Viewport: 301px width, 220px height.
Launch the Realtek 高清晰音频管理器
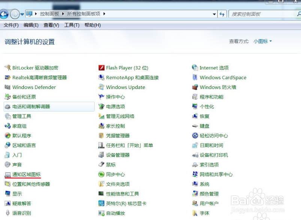[41, 77]
